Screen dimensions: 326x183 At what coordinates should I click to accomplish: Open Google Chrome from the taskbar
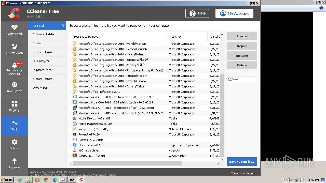point(46,180)
